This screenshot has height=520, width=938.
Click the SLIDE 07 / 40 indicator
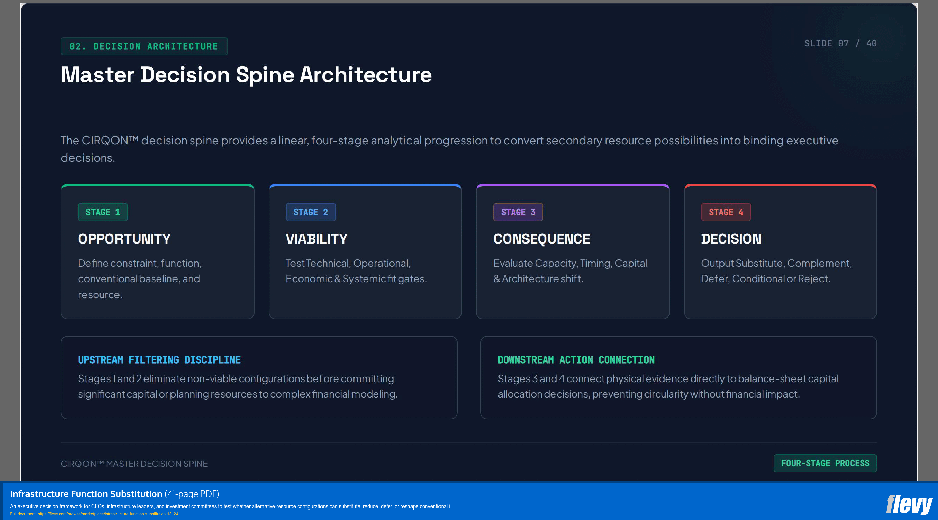point(840,43)
